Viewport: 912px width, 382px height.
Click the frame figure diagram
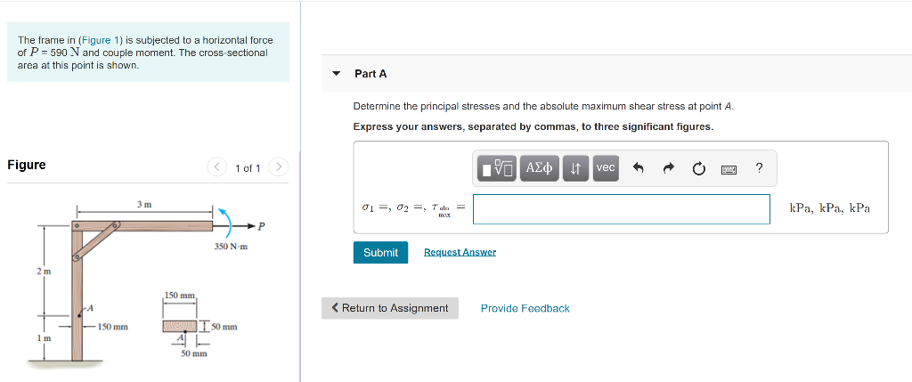[x=144, y=281]
